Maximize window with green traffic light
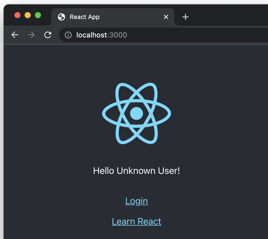The image size is (268, 239). point(38,15)
